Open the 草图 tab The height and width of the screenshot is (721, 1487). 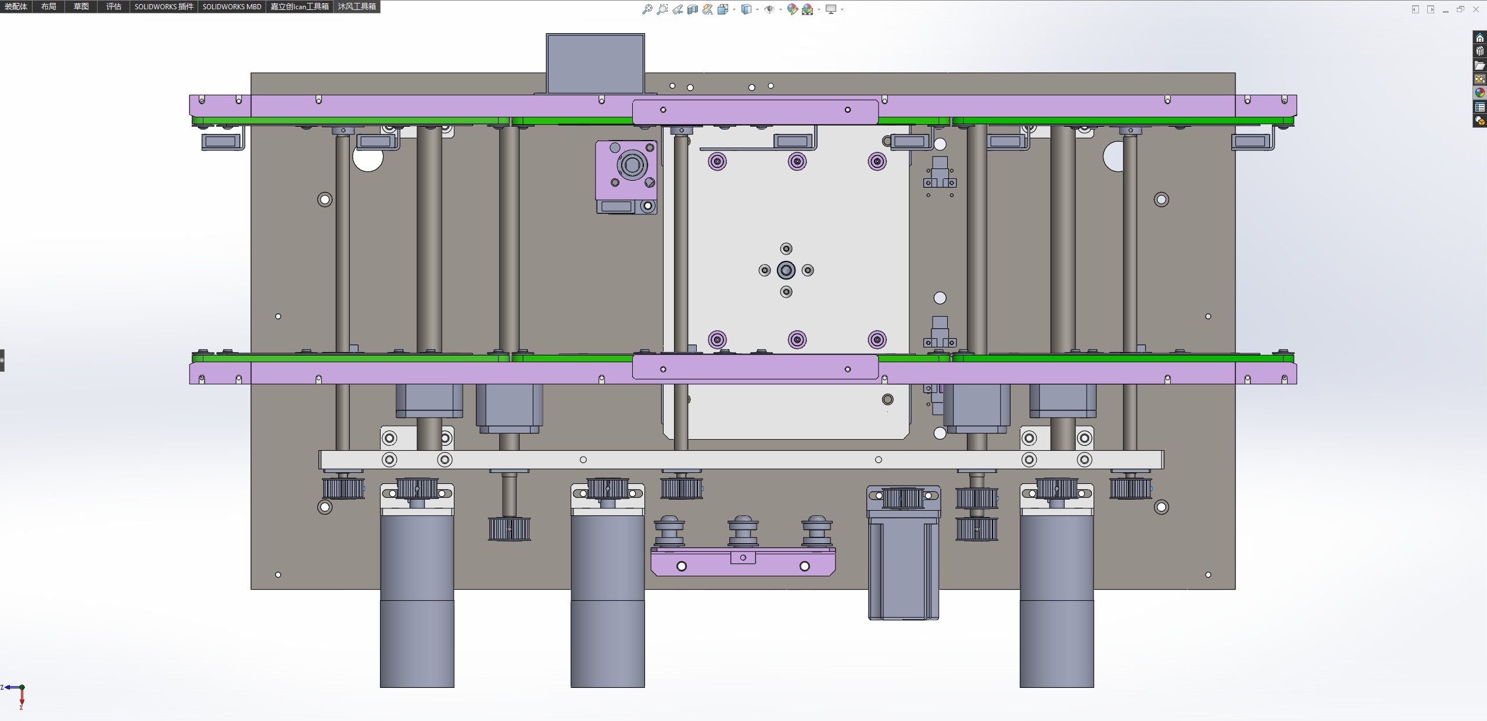pyautogui.click(x=81, y=6)
